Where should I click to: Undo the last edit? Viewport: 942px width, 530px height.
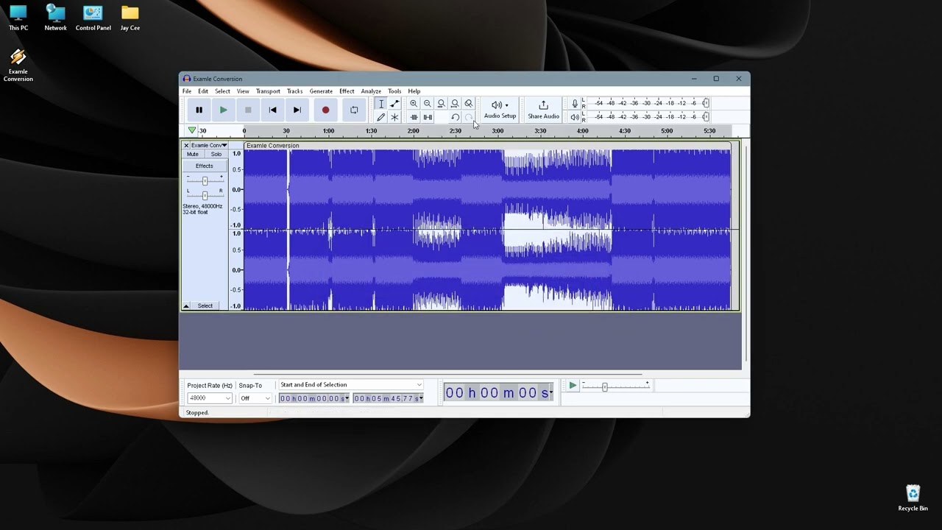[455, 117]
